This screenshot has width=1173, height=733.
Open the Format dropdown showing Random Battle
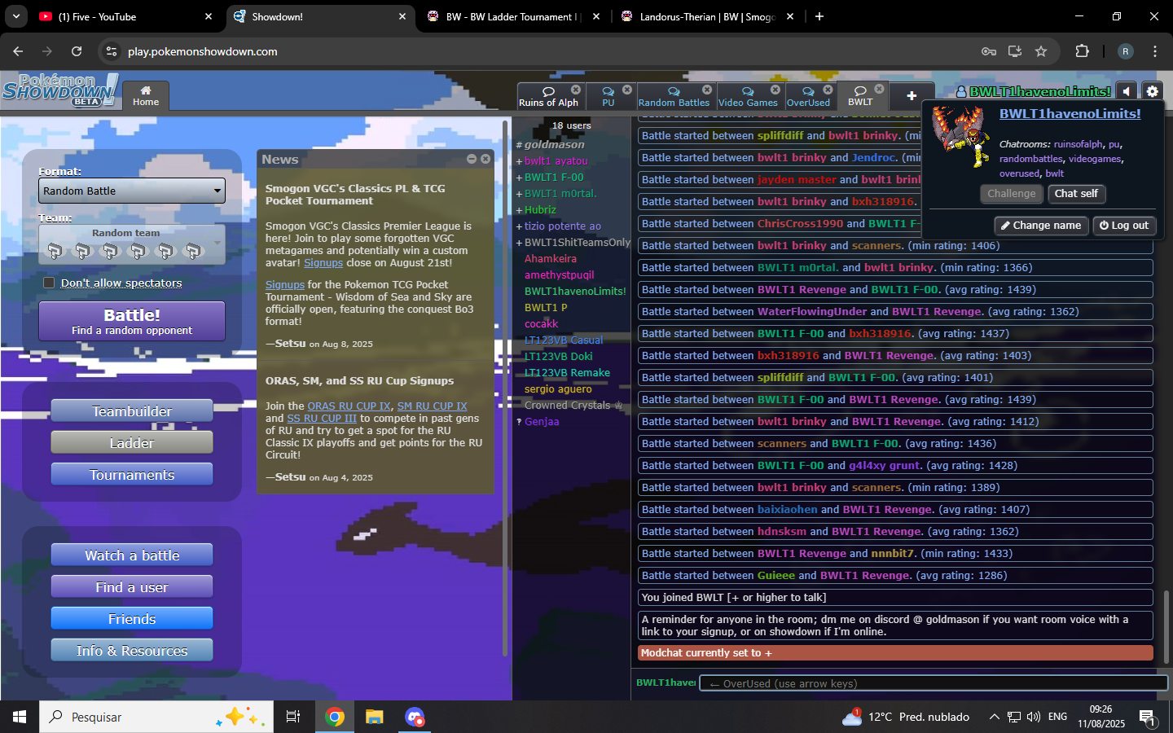click(x=132, y=191)
